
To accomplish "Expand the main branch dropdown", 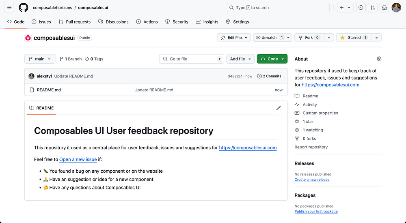I will click(39, 59).
